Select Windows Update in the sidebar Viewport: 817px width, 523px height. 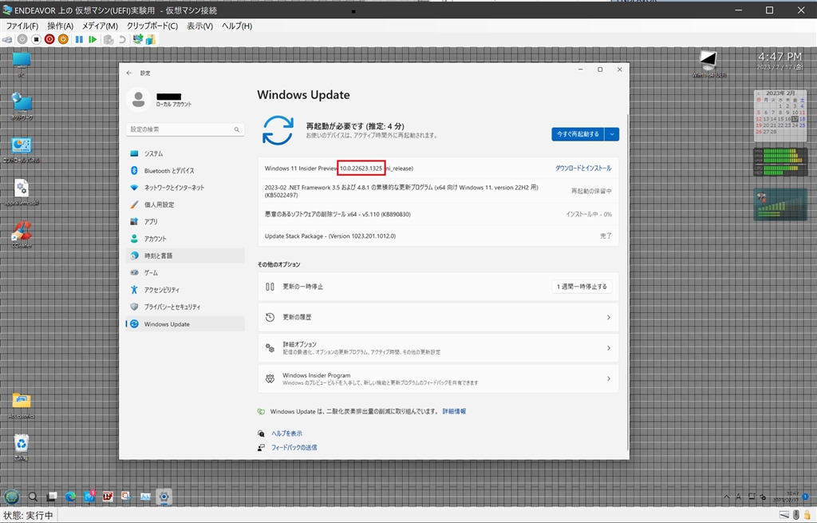pos(185,324)
